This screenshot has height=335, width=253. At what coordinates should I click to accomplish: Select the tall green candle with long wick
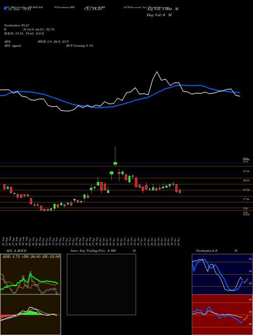(115, 163)
